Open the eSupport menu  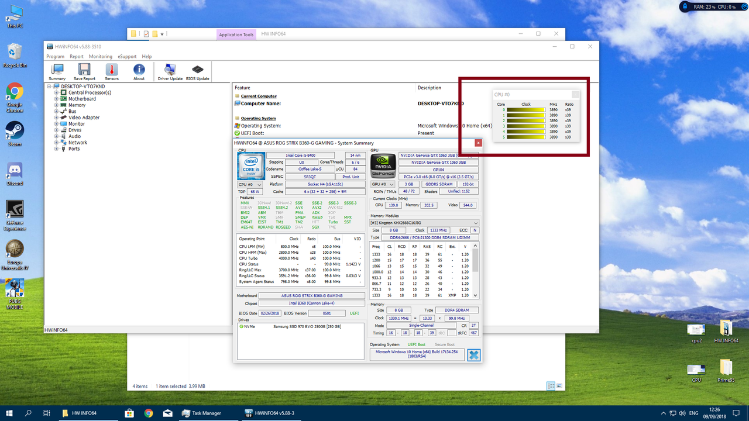pos(127,57)
